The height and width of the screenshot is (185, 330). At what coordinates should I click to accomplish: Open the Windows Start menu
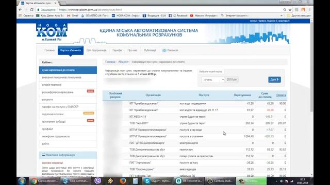point(22,181)
